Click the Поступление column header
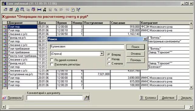The image size is (195, 111). pos(97,23)
